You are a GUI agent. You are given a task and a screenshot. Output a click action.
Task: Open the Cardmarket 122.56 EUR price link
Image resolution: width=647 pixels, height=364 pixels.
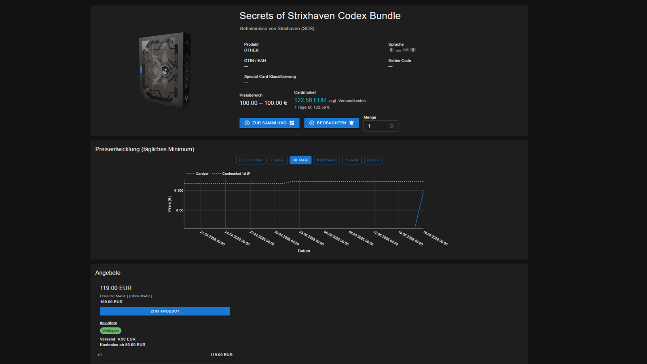point(310,100)
